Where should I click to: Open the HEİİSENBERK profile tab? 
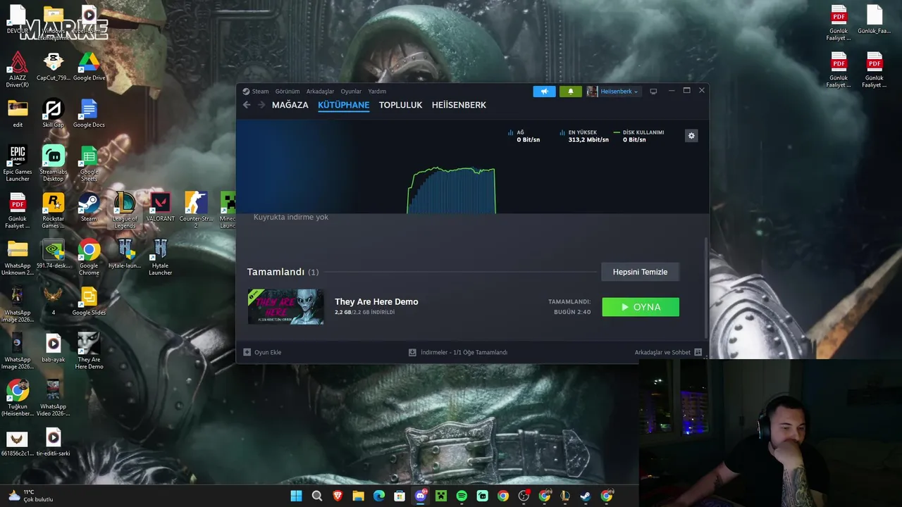459,105
